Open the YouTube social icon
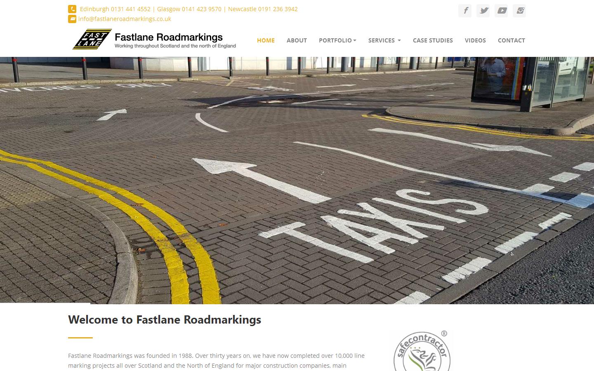This screenshot has width=594, height=371. tap(501, 11)
